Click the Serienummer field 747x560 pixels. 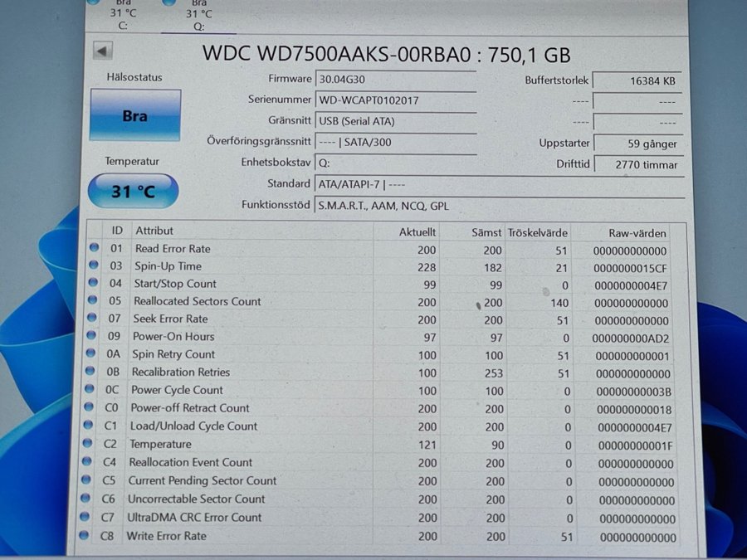[x=394, y=100]
